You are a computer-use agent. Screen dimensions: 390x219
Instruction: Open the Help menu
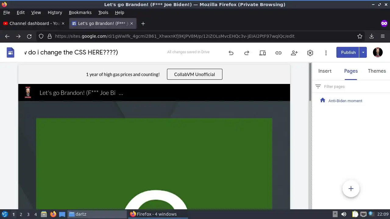coord(119,12)
